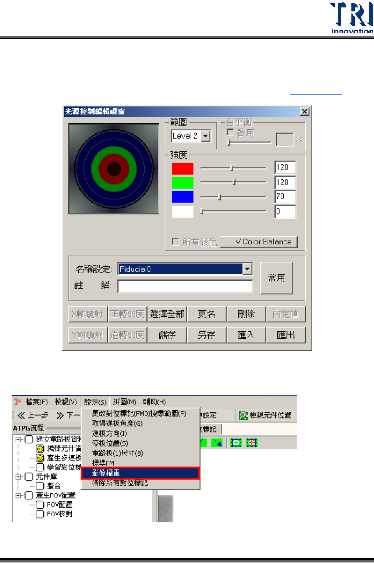374x563 pixels.
Task: Close the 光源控制編輯視窗 dialog
Action: (305, 111)
